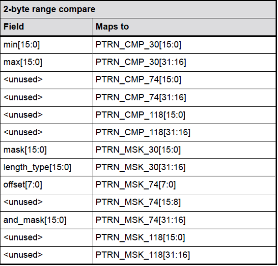Click the PTRN_CMP_74[15:0] entry
Image resolution: width=278 pixels, height=266 pixels.
tap(138, 79)
